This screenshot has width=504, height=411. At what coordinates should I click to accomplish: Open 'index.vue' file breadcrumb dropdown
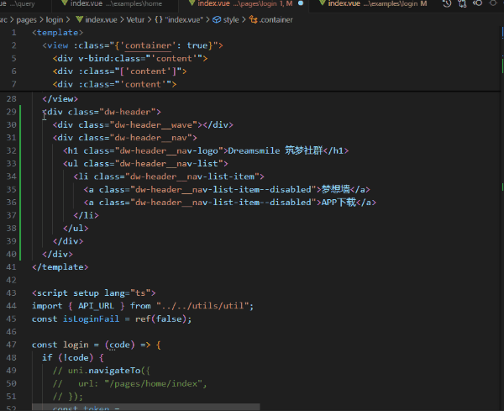click(x=101, y=20)
